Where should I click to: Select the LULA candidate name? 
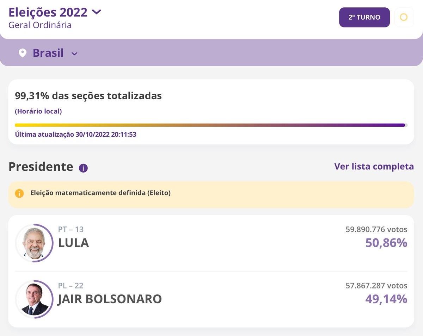73,243
